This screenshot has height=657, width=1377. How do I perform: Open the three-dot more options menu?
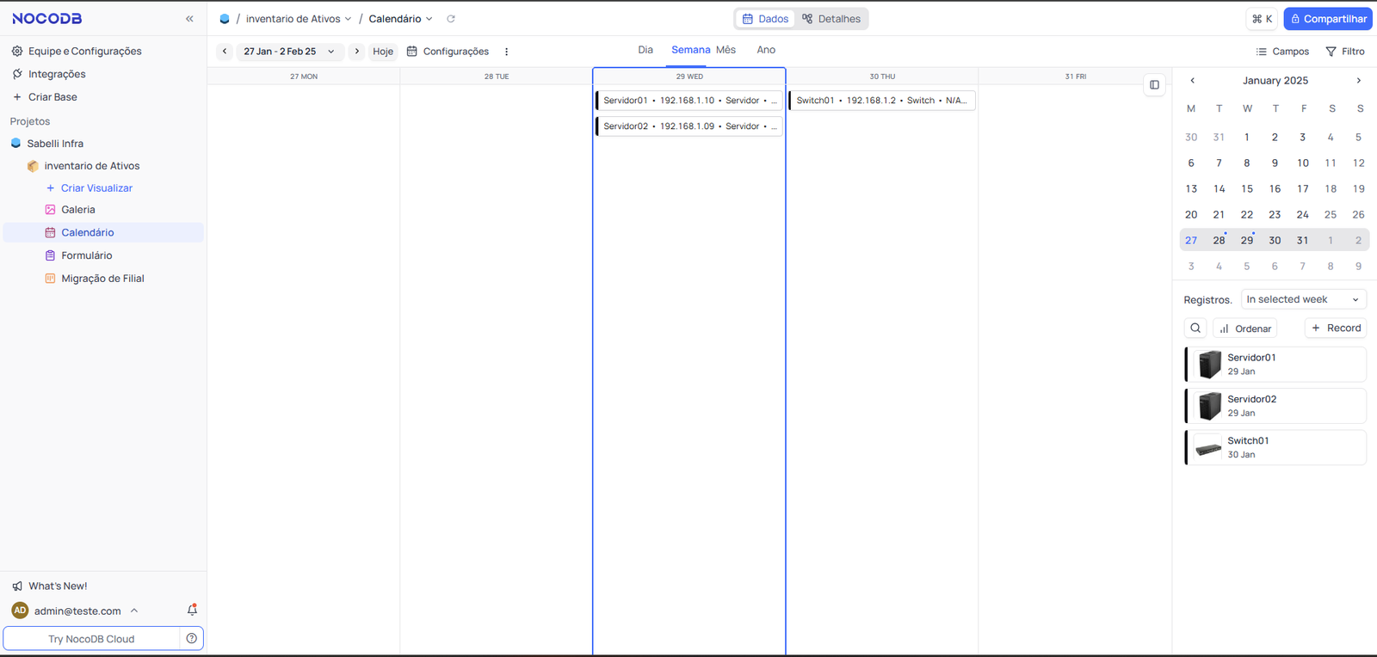point(506,52)
